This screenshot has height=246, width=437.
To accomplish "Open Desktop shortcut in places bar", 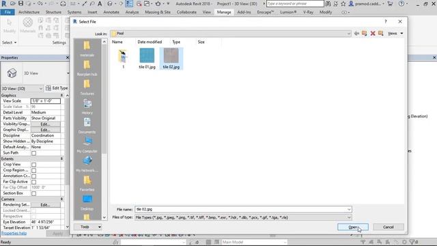I will point(87,202).
